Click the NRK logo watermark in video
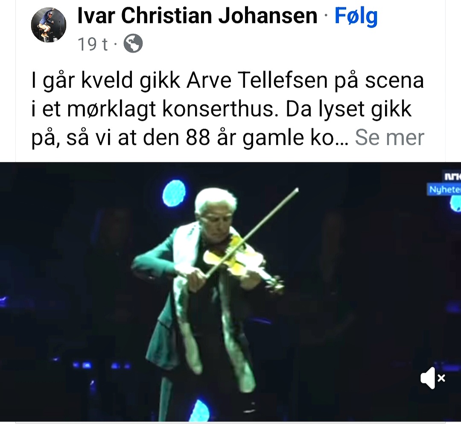 coord(452,177)
